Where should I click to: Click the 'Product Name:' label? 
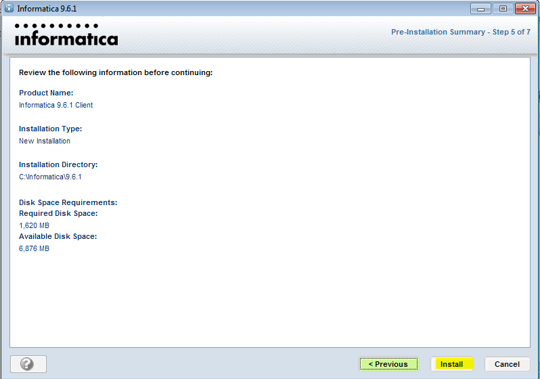46,93
